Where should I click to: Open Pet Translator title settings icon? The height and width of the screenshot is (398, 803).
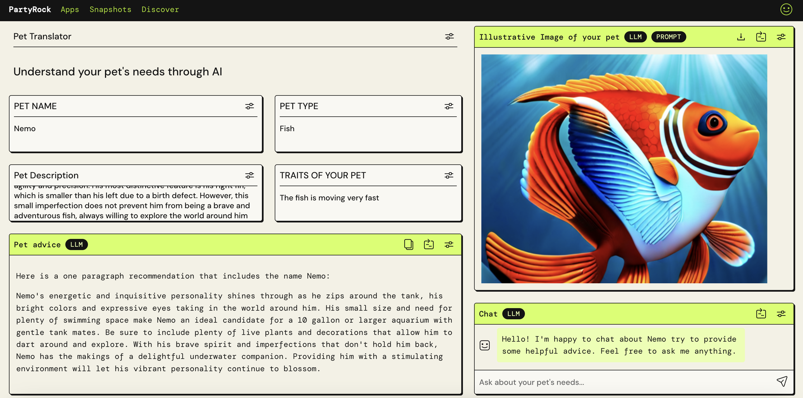449,37
